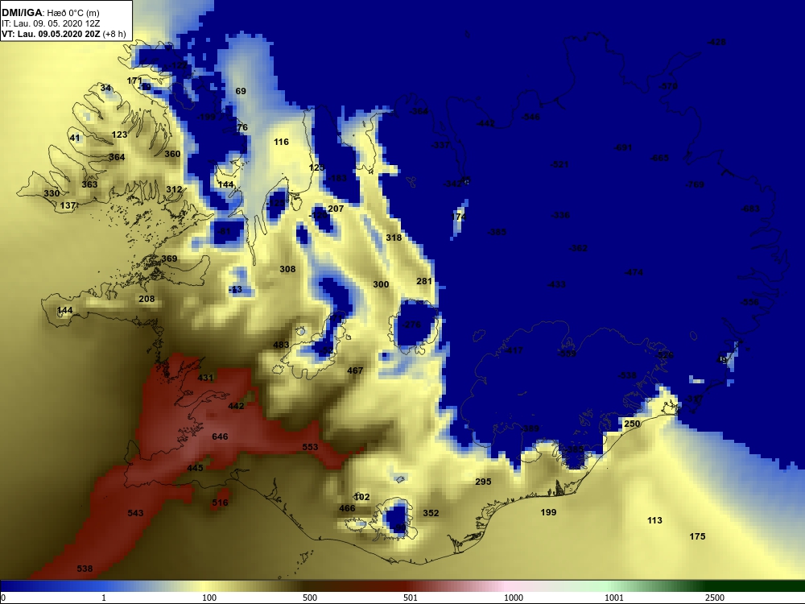Click the map value 41
The width and height of the screenshot is (805, 604).
(x=75, y=138)
